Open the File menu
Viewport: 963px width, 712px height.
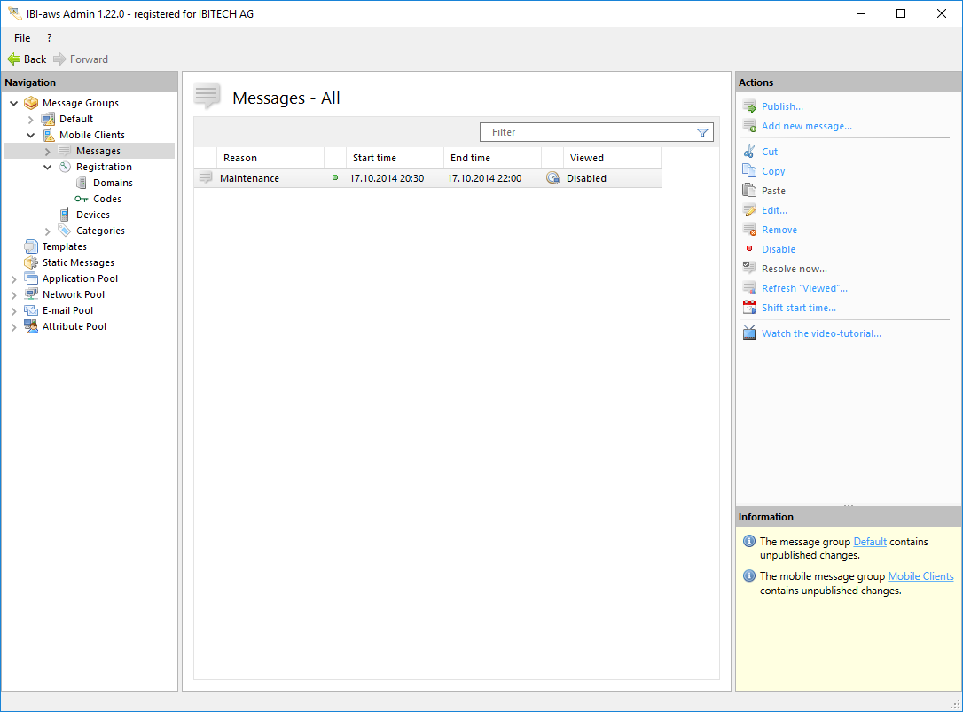pos(22,38)
